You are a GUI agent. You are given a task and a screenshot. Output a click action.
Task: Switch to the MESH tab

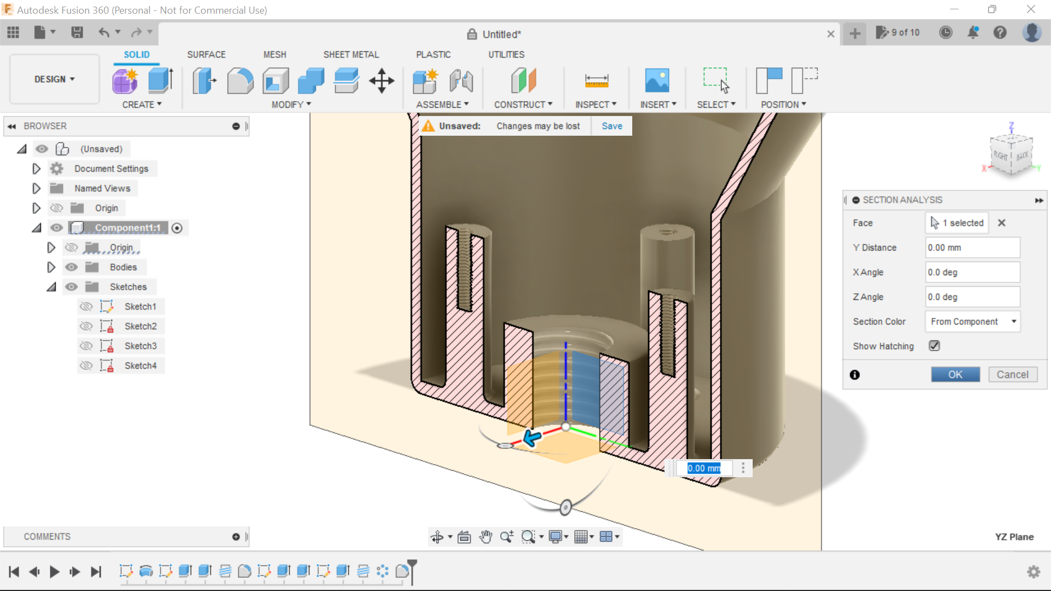click(275, 54)
